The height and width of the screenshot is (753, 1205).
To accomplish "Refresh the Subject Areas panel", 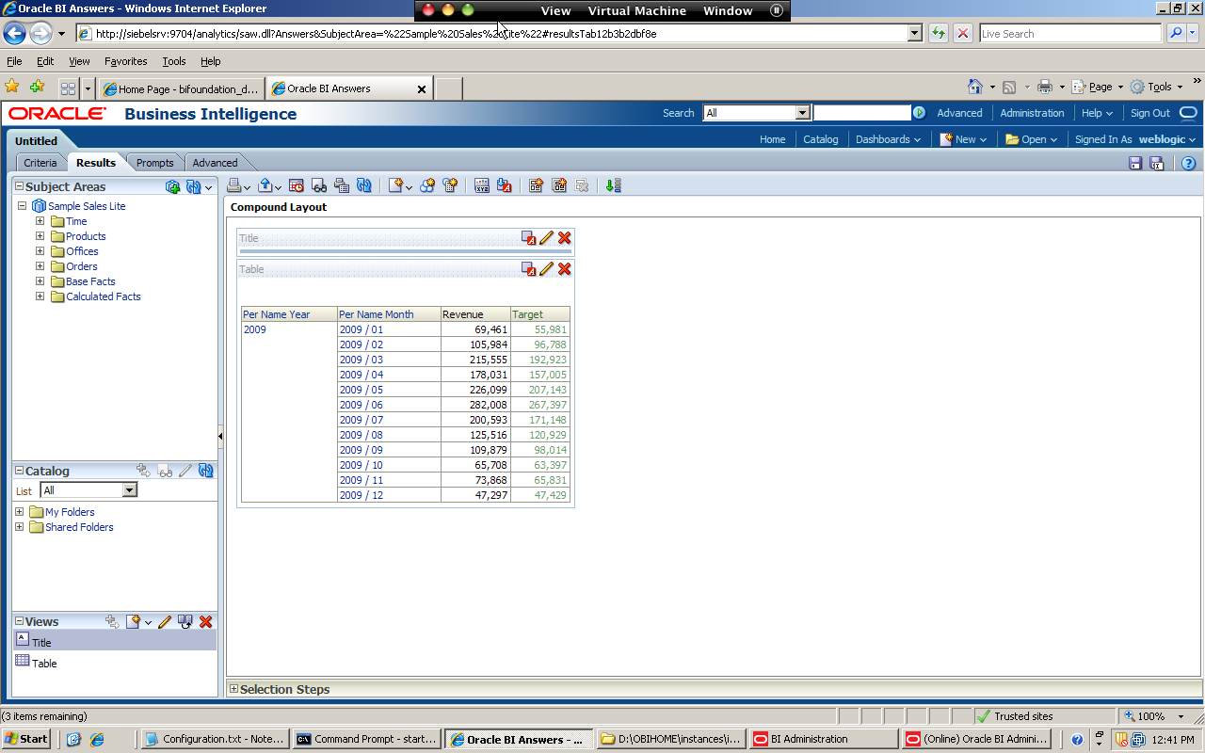I will tap(195, 186).
